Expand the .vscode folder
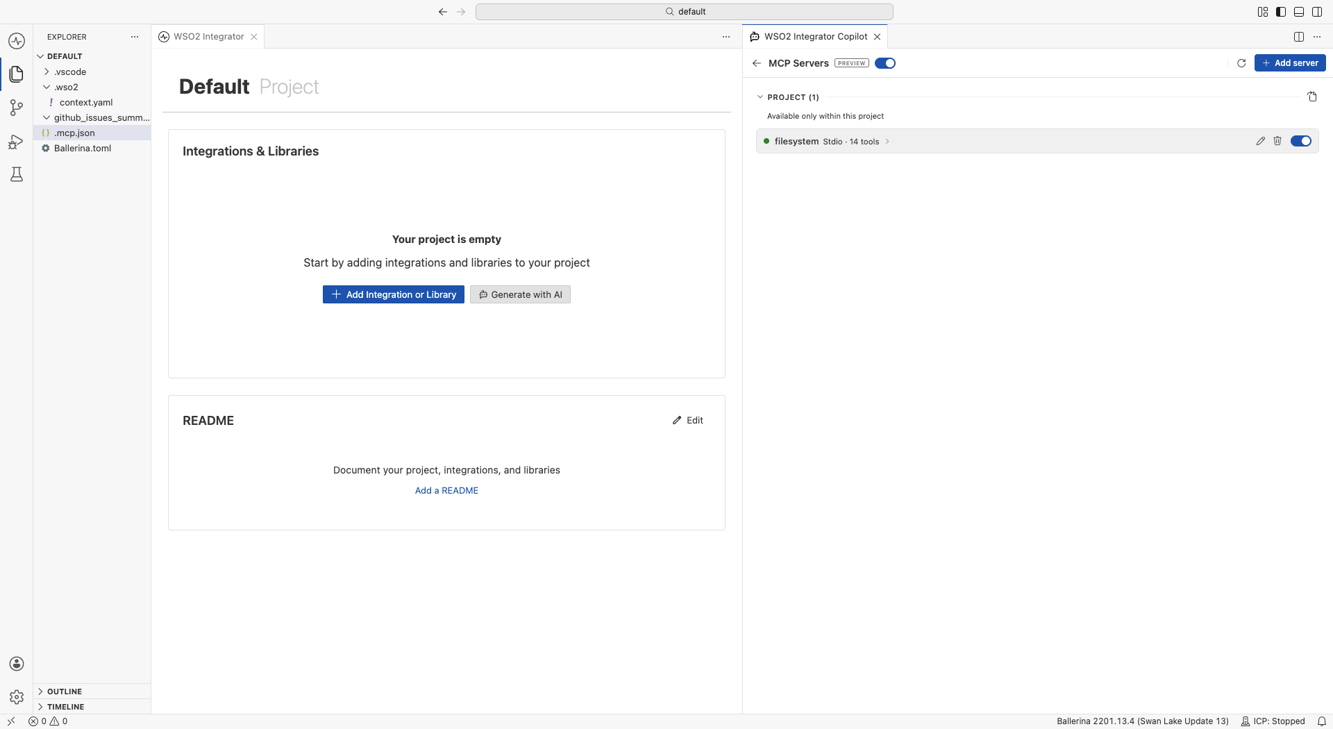Screen dimensions: 1333x729 point(47,72)
